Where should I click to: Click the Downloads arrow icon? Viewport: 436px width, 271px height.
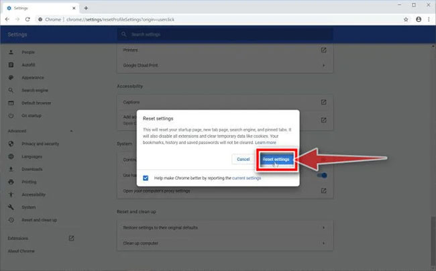(x=11, y=169)
